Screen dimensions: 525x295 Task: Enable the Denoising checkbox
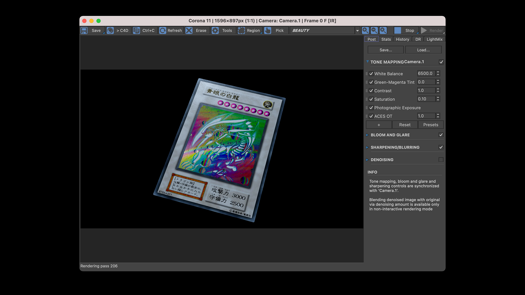(x=441, y=160)
